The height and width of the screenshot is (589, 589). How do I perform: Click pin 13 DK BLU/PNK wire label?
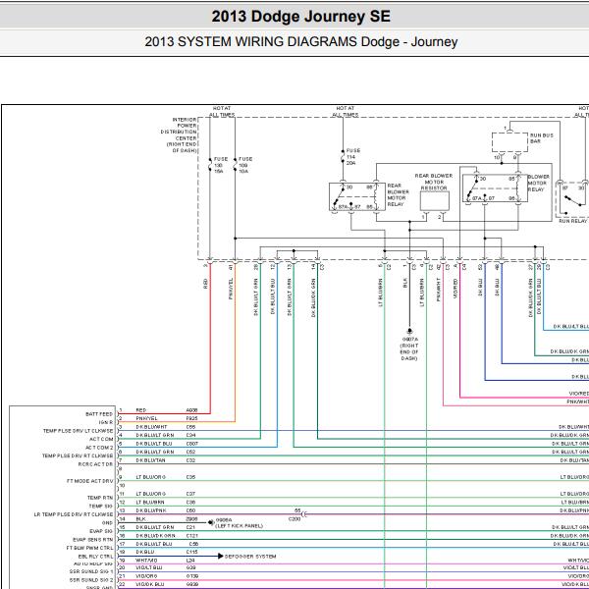(x=151, y=510)
